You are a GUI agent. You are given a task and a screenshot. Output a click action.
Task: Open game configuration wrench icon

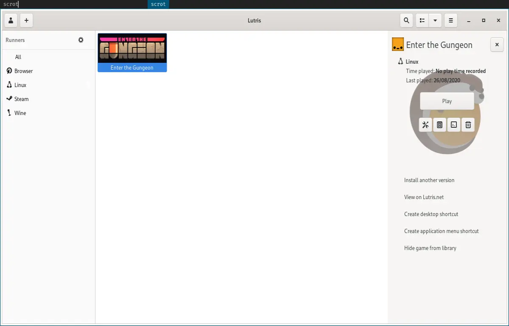tap(425, 125)
